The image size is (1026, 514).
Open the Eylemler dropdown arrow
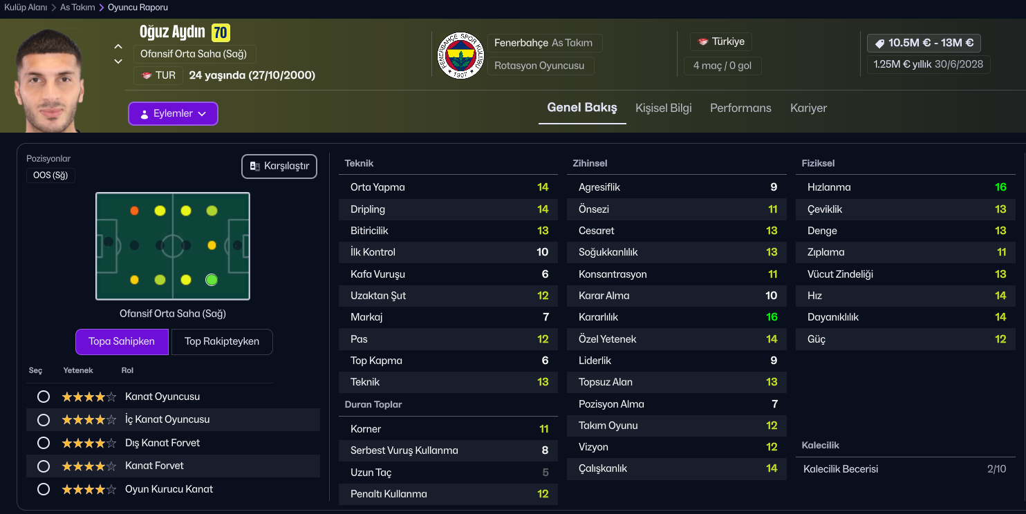(202, 114)
